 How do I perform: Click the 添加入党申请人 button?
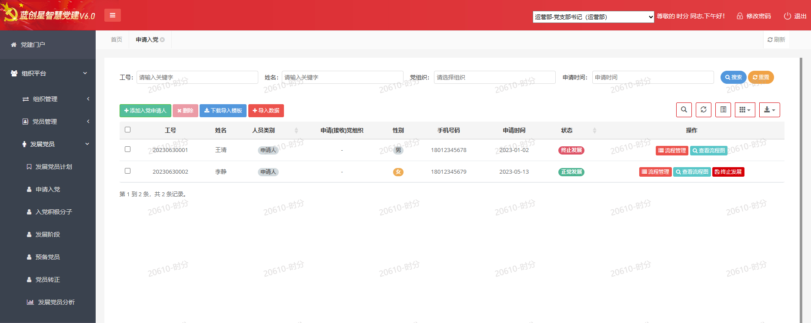(145, 111)
